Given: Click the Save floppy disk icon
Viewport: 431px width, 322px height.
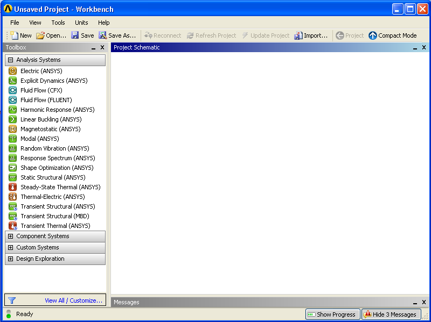Looking at the screenshot, I should [x=75, y=35].
